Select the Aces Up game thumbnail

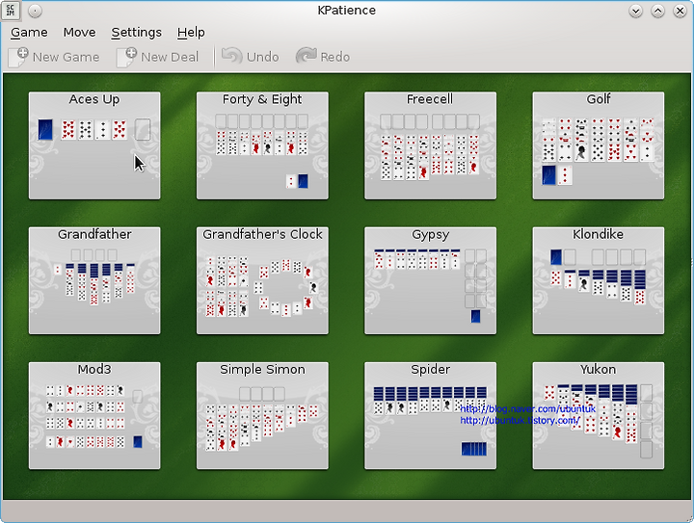pos(94,145)
